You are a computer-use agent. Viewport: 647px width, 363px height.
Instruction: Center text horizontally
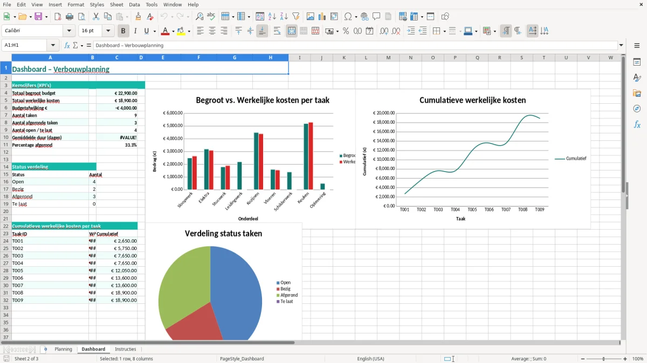(x=212, y=31)
